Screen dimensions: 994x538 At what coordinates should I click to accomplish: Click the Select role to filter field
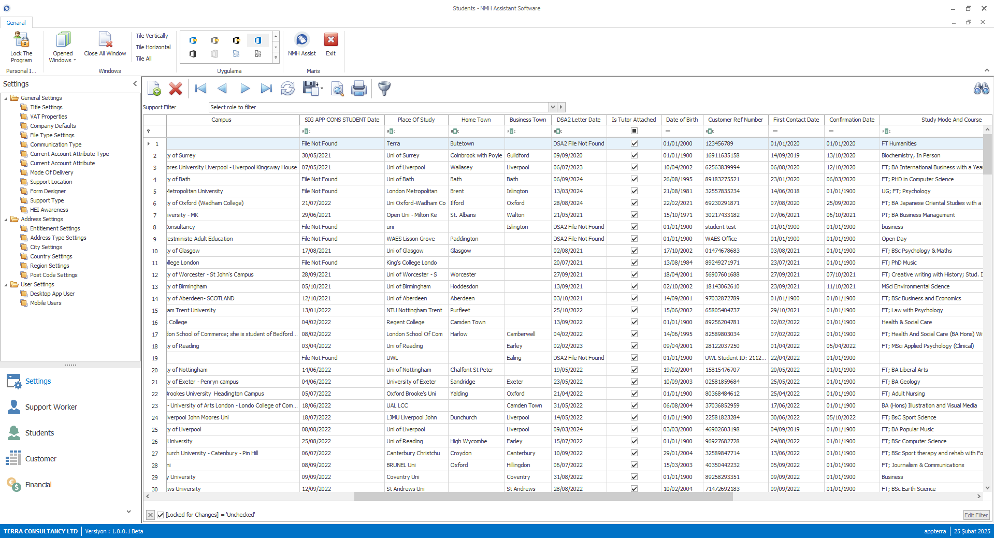pyautogui.click(x=379, y=107)
